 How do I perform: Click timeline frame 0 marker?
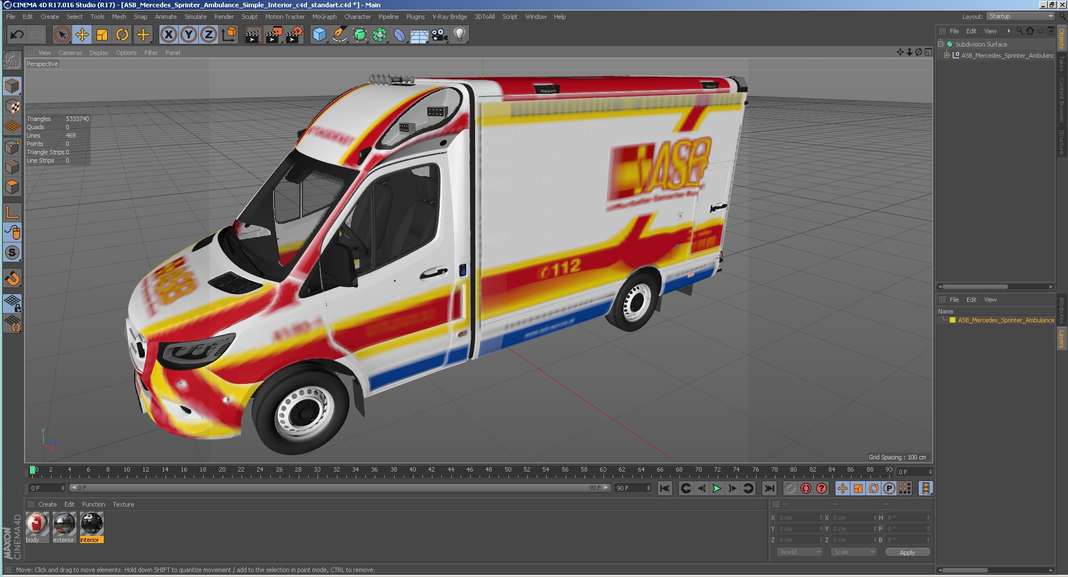(x=33, y=470)
